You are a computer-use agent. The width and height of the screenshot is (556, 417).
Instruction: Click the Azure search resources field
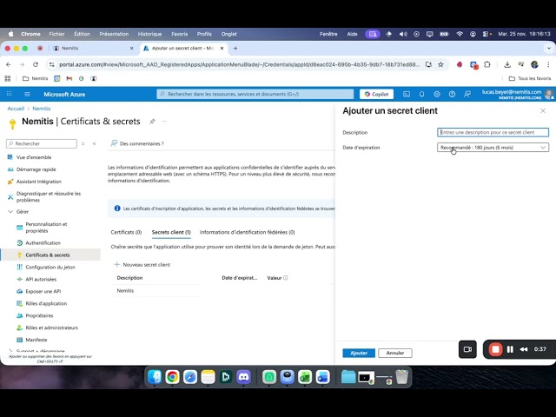tap(255, 94)
